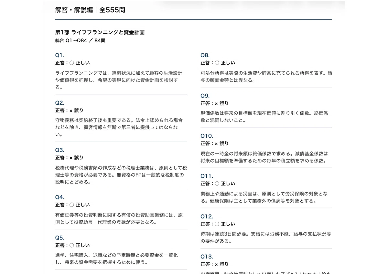Click the "正答：○ 正しい" line under Q11
This screenshot has height=274, width=388.
click(218, 184)
